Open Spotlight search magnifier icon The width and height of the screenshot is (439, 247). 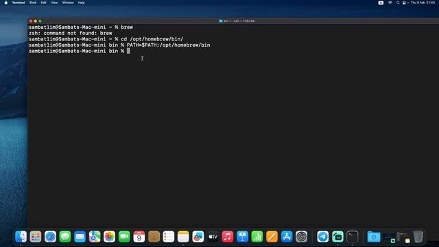tap(398, 3)
